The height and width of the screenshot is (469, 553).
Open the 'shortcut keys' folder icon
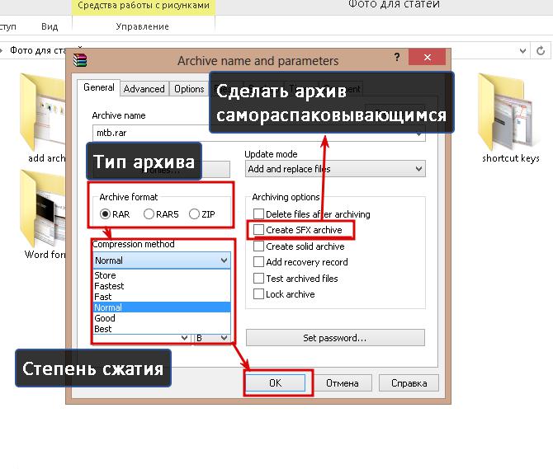pos(507,113)
